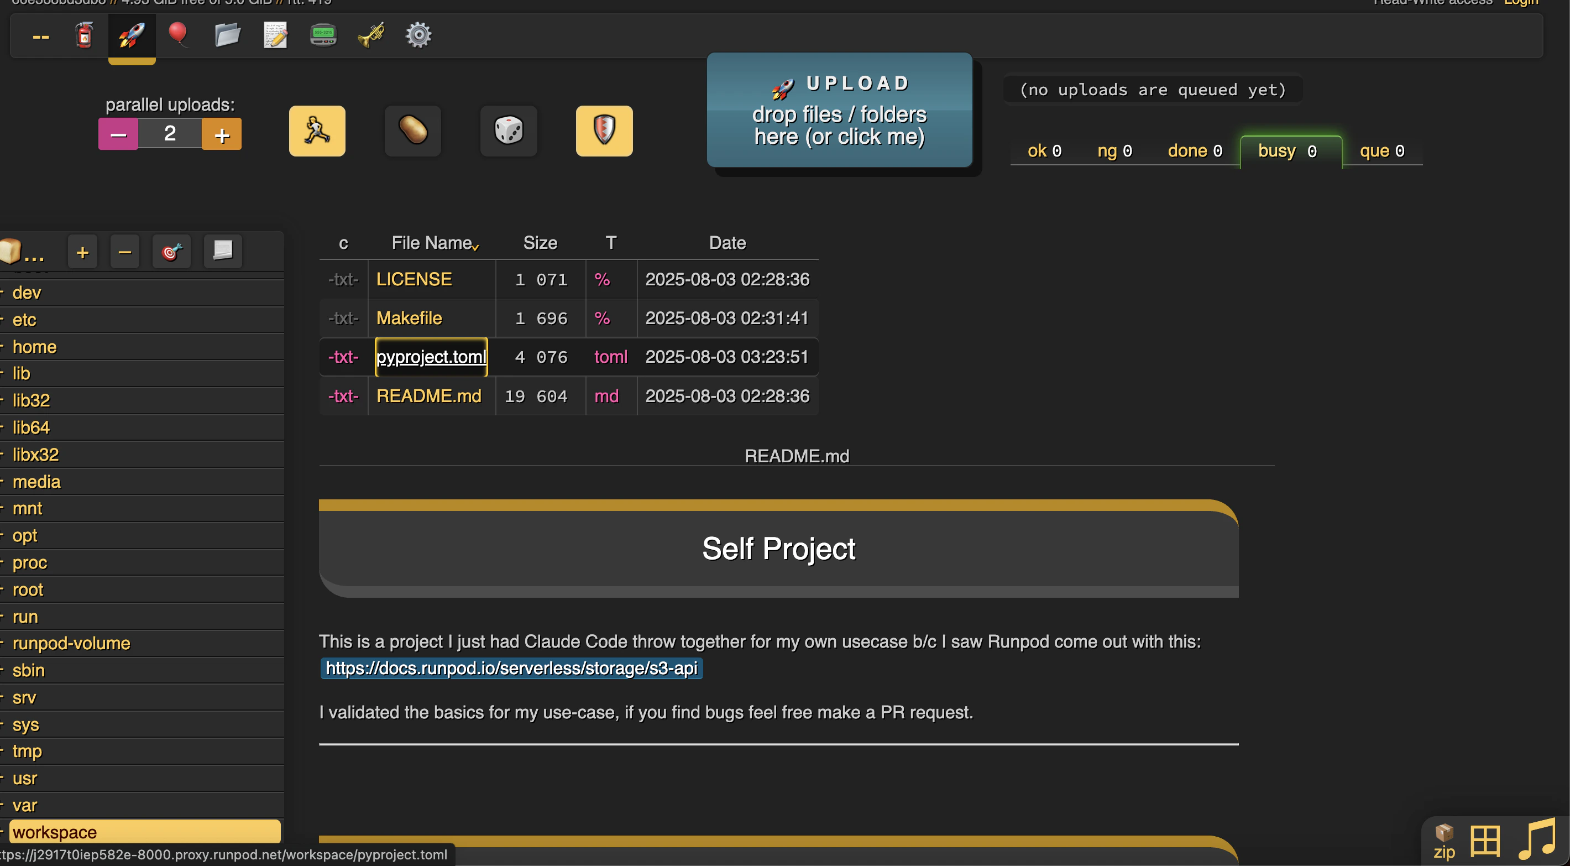
Task: Click the target icon in tree panel
Action: tap(172, 251)
